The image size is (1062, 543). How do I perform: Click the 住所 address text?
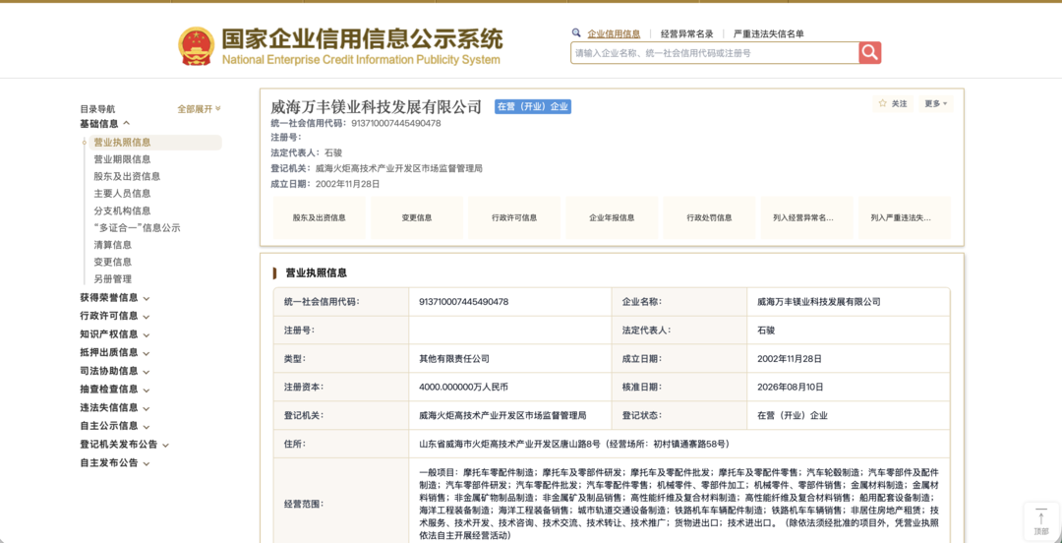573,444
